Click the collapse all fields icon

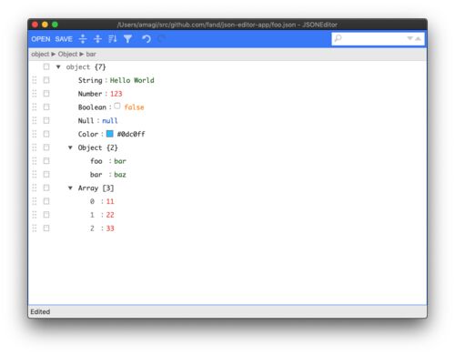click(x=97, y=39)
